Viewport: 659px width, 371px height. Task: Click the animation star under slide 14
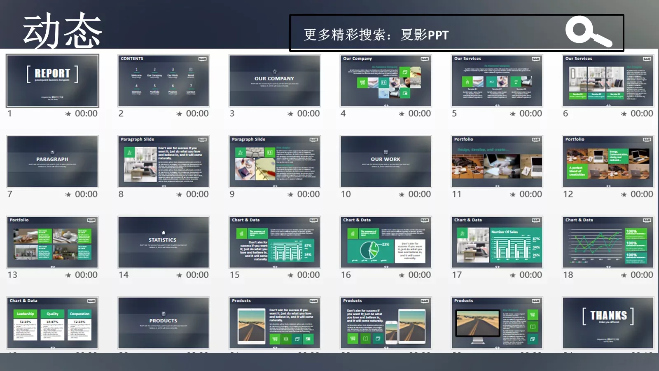point(179,275)
